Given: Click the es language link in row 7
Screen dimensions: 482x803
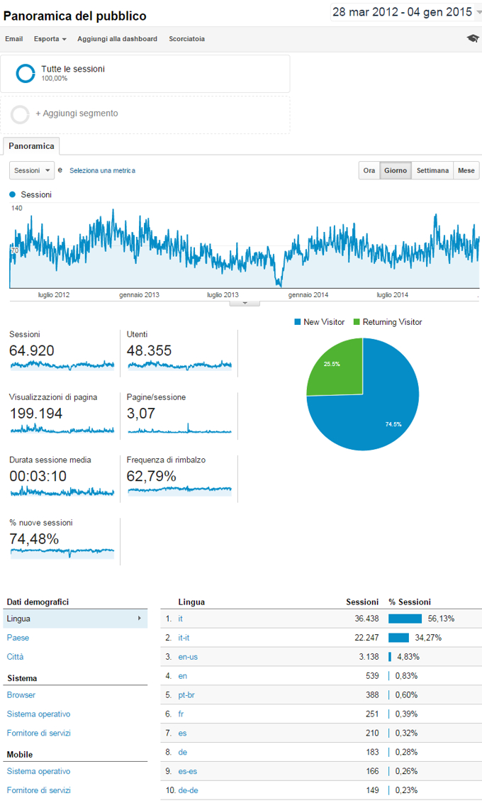Looking at the screenshot, I should click(x=182, y=733).
